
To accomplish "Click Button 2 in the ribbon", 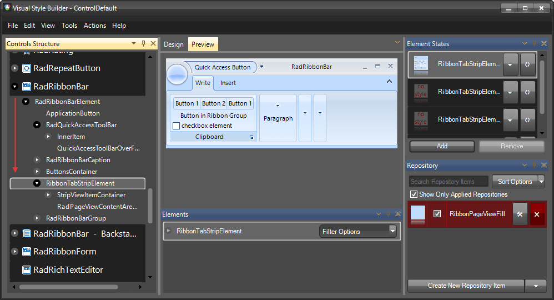I will click(213, 103).
